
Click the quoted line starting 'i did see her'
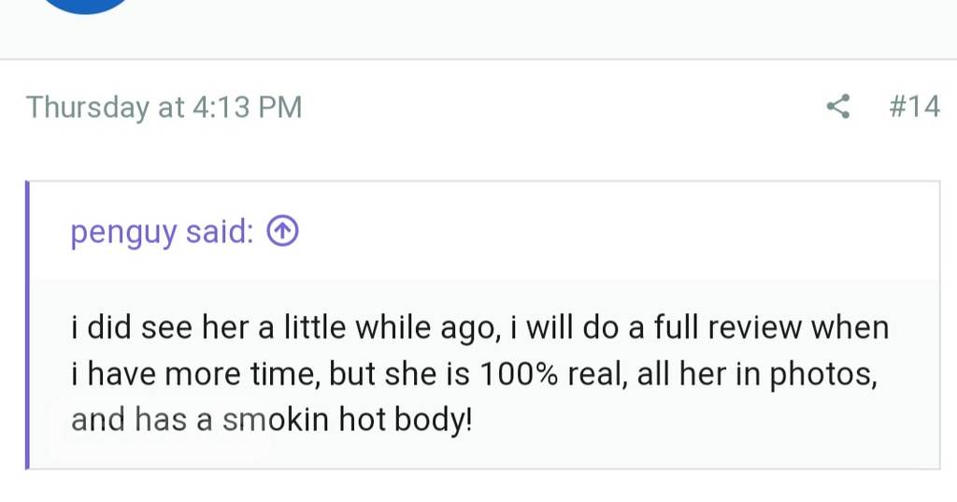click(479, 329)
